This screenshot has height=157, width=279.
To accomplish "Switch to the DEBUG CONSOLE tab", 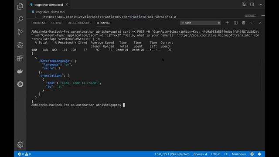I will click(x=79, y=23).
